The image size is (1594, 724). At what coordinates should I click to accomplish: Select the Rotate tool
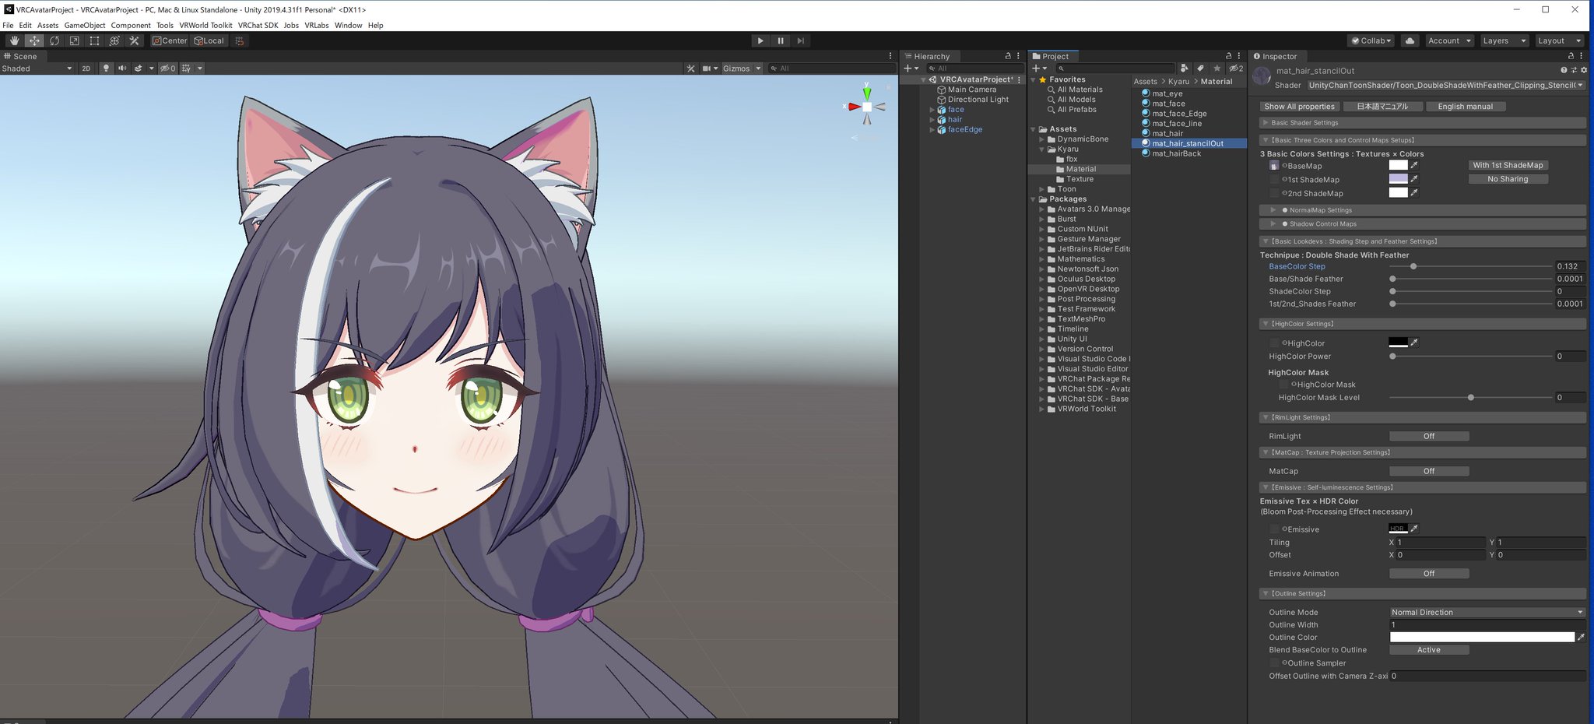(x=54, y=40)
